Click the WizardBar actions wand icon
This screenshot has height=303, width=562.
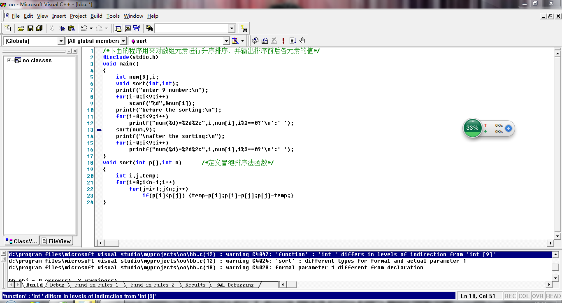[235, 41]
